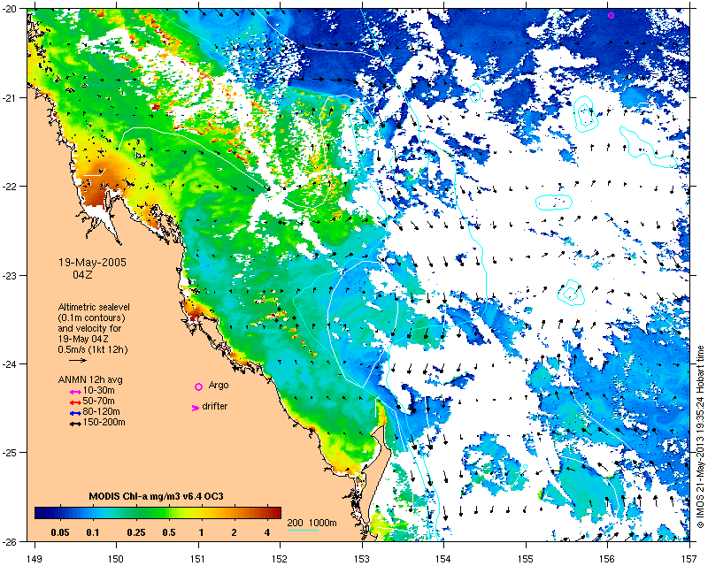Click the longitude axis label '154'

point(444,559)
